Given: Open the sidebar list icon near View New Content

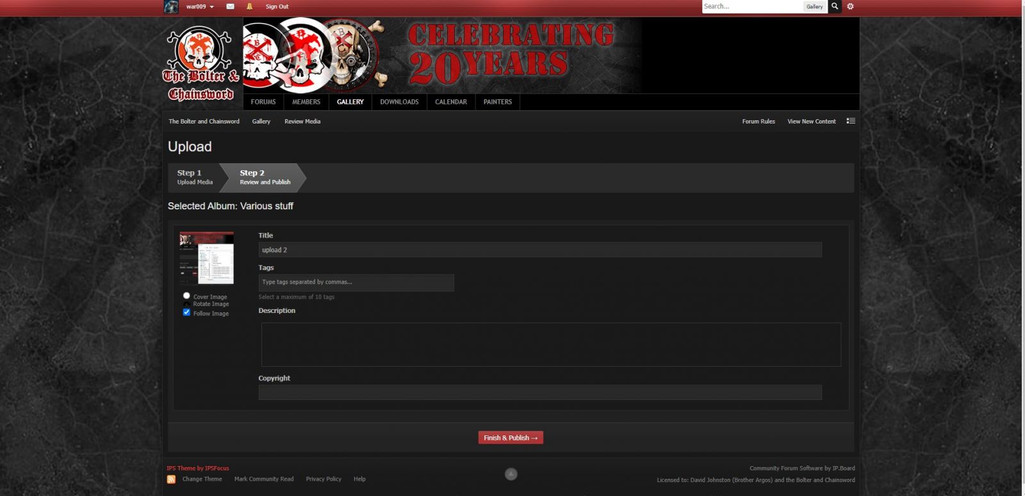Looking at the screenshot, I should coord(850,121).
